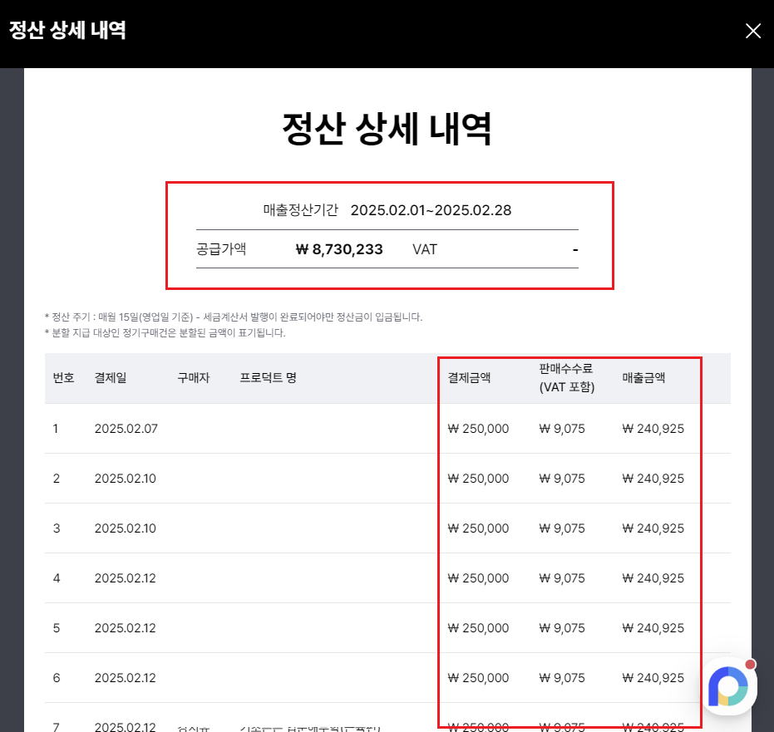774x732 pixels.
Task: Select row 6 date 2025.02.12
Action: [126, 678]
